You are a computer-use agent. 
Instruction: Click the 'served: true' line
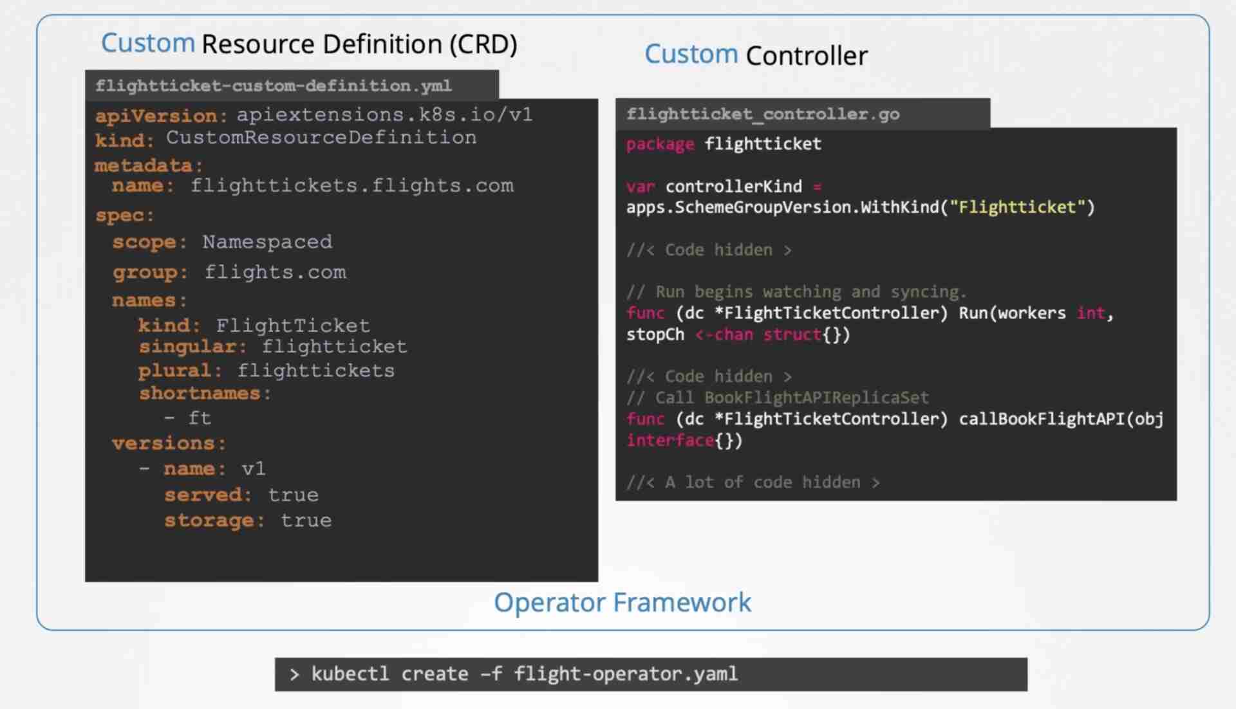pos(241,495)
